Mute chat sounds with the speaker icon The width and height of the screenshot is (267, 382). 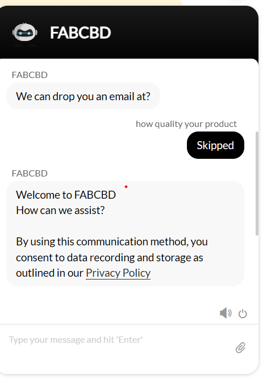(x=226, y=313)
